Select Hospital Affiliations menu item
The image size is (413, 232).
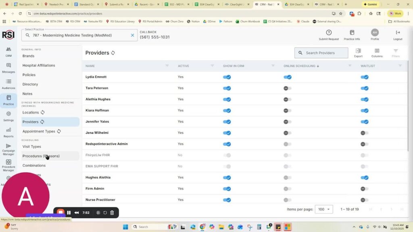tap(39, 65)
